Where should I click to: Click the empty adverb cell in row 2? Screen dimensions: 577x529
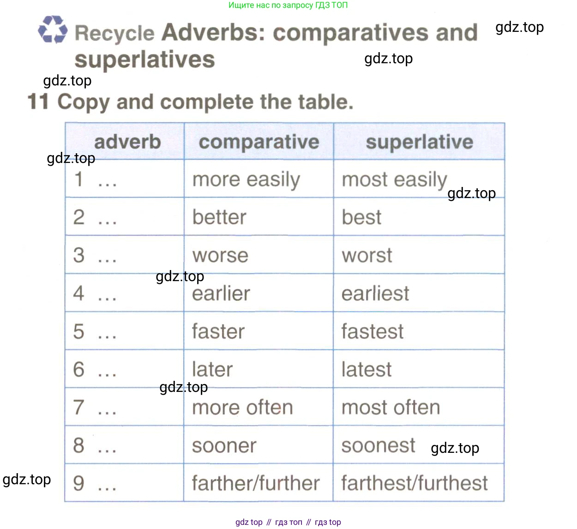click(125, 217)
